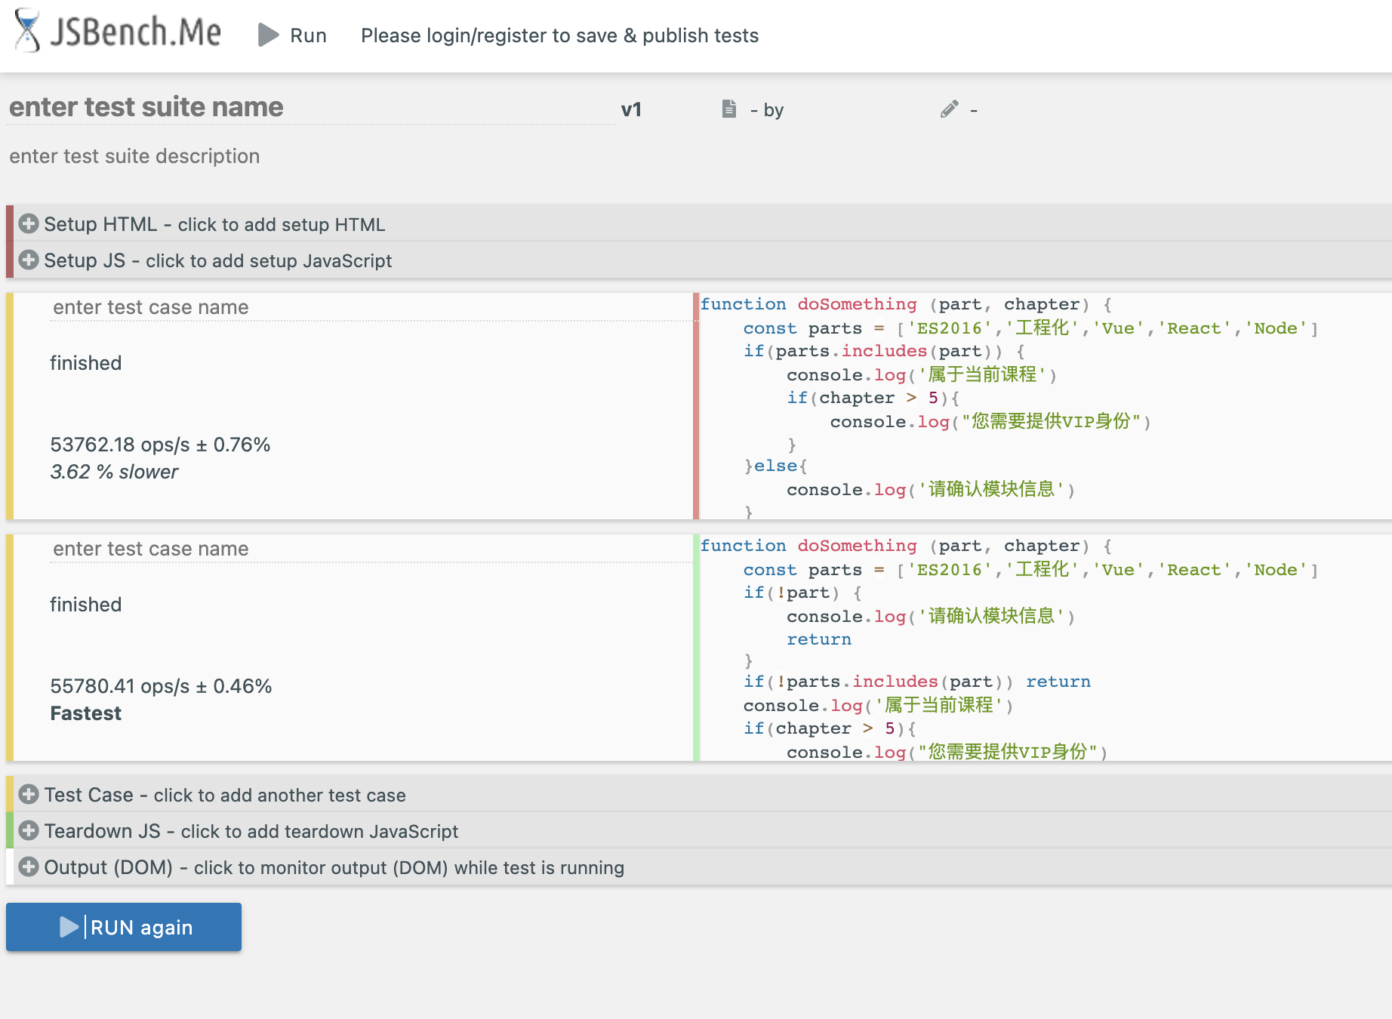The height and width of the screenshot is (1019, 1392).
Task: Show Output (DOM) monitor panel
Action: (334, 867)
